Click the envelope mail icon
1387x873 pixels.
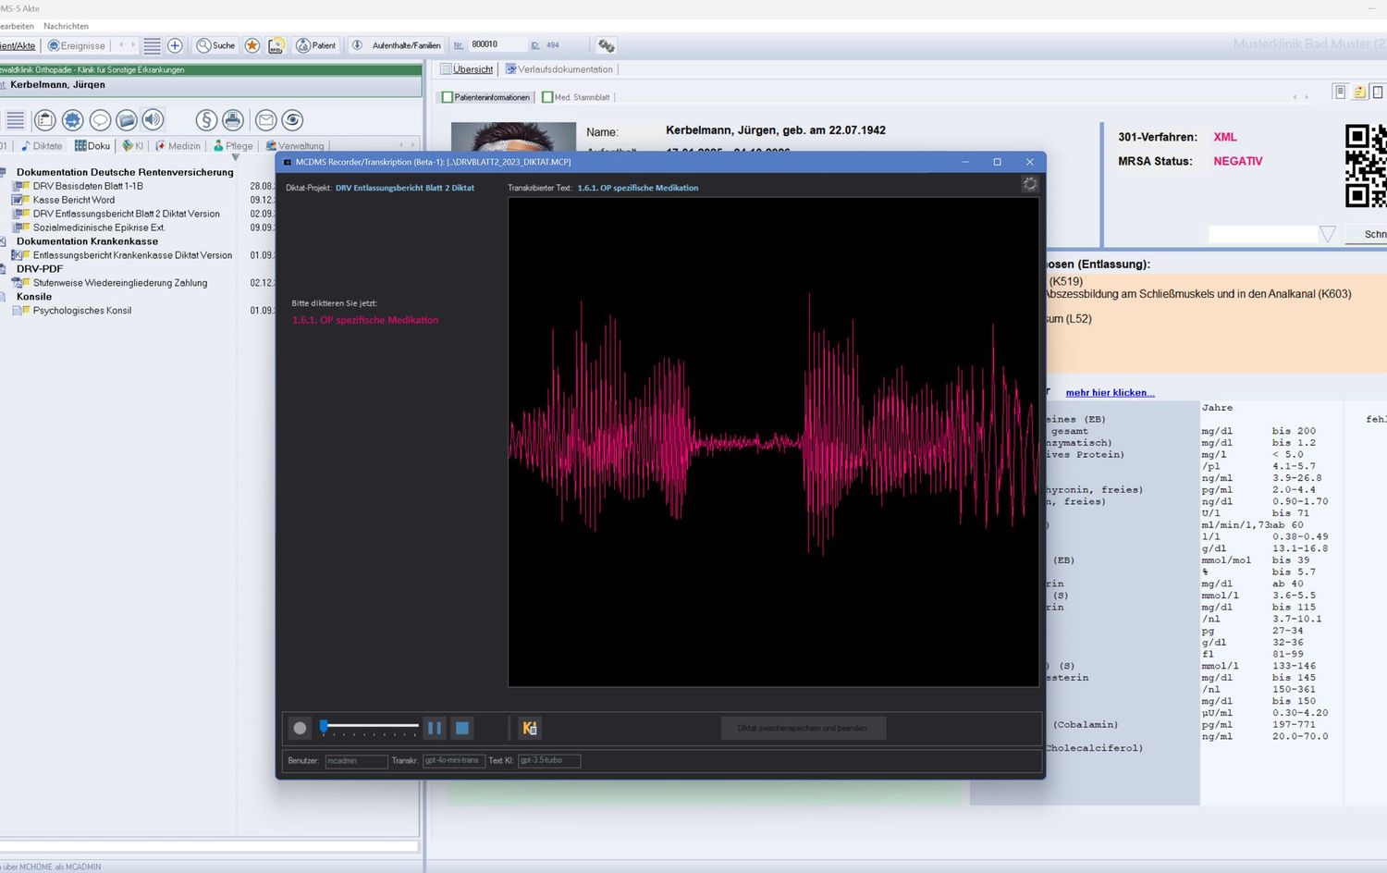[x=265, y=119]
